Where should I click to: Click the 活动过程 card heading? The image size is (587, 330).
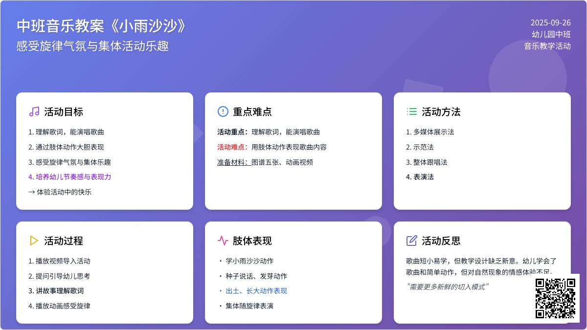[64, 241]
